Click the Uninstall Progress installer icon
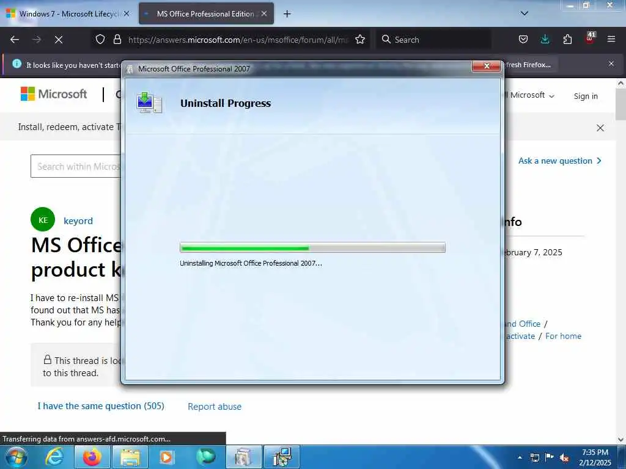Screen dimensions: 626x469 pyautogui.click(x=149, y=103)
